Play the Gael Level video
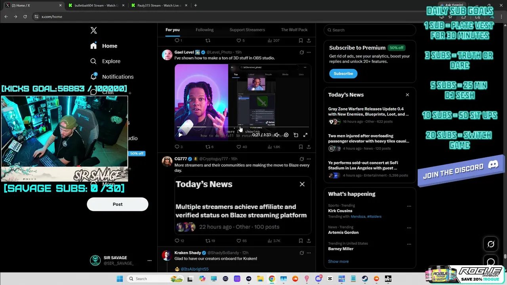The height and width of the screenshot is (285, 507). (x=181, y=135)
